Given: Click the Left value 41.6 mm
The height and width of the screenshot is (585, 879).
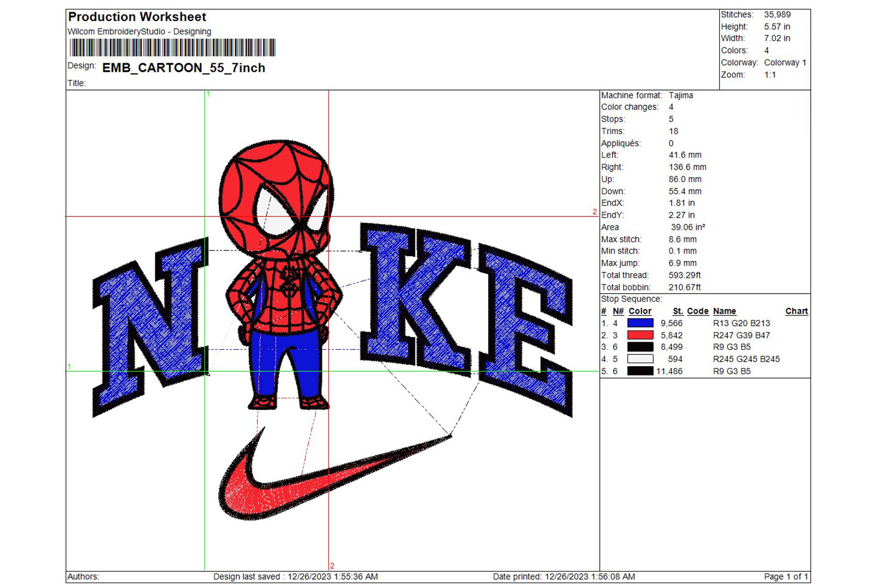Looking at the screenshot, I should pyautogui.click(x=685, y=155).
